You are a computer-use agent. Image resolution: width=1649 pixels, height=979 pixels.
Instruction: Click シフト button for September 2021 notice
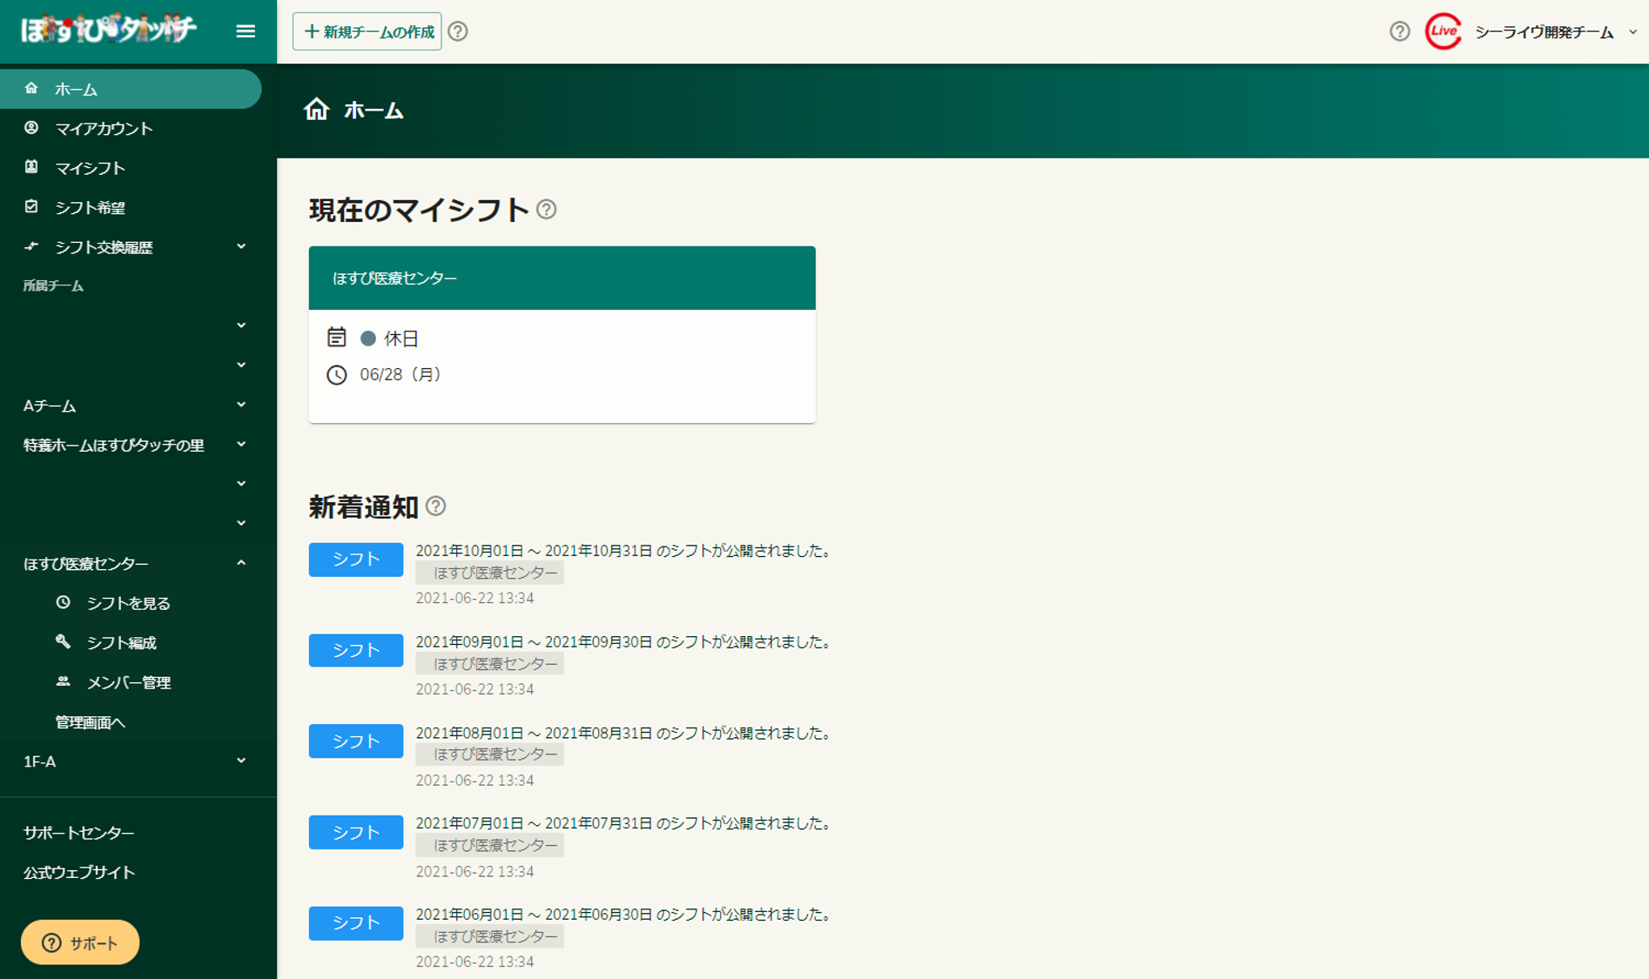356,650
